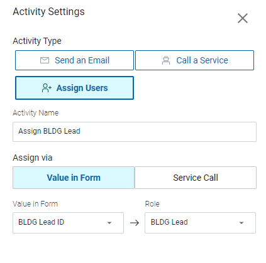Switch Assign via to Value in Form
This screenshot has width=266, height=263.
tap(74, 178)
